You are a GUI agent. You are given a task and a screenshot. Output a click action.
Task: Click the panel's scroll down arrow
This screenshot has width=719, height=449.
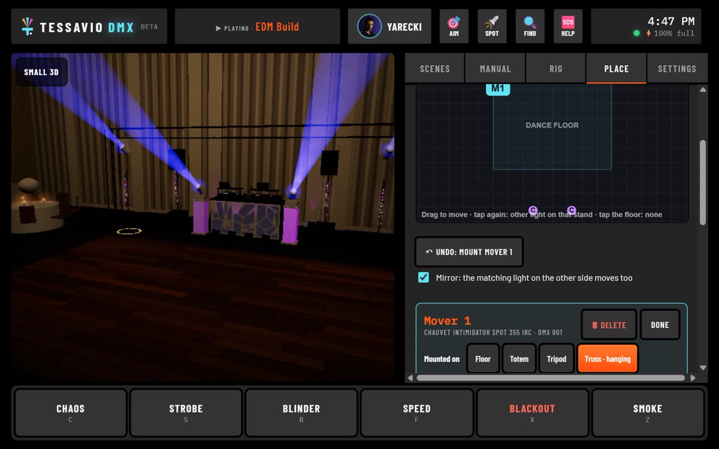[x=703, y=368]
